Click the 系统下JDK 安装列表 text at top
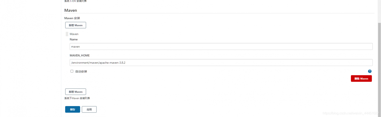Viewport: 381px width, 117px height. (x=76, y=1)
